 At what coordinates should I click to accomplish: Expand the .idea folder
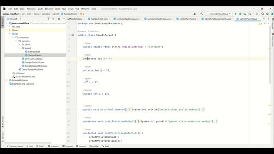[x=10, y=27]
